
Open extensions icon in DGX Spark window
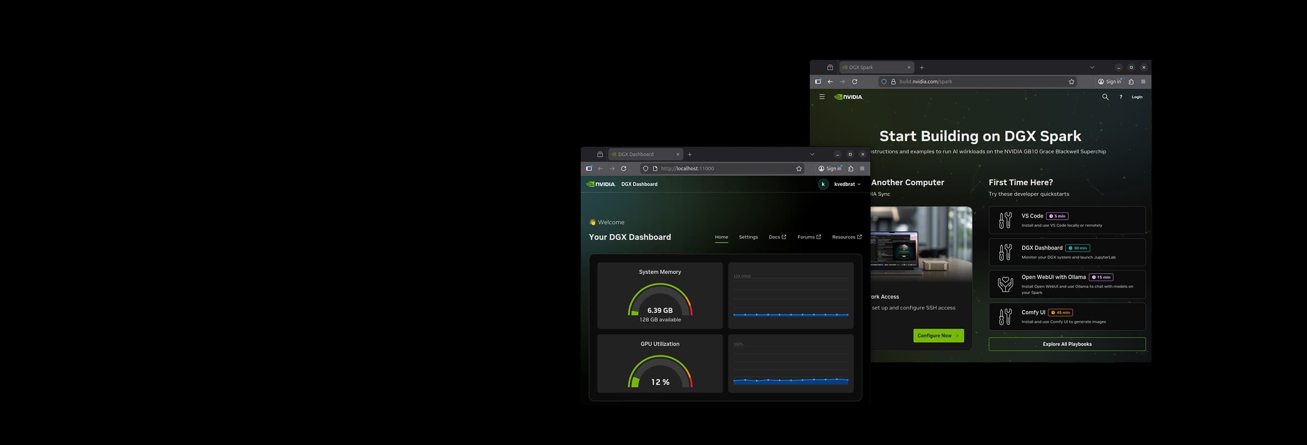(1131, 82)
